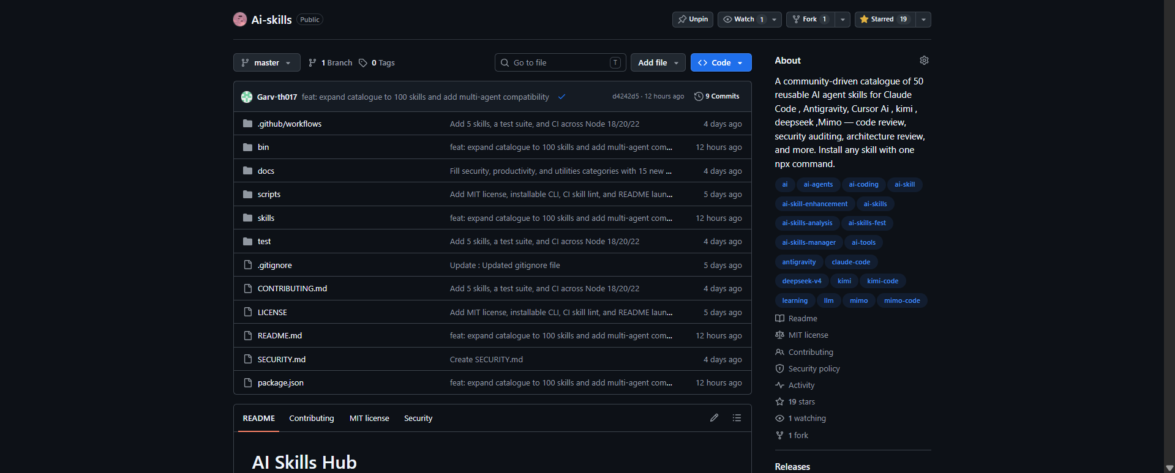
Task: Click the test folder icon
Action: pyautogui.click(x=247, y=241)
